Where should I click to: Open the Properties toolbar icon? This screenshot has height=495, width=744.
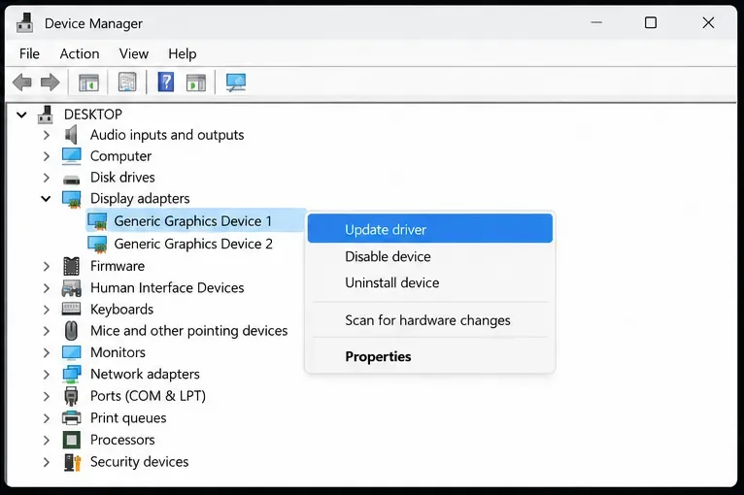pyautogui.click(x=126, y=82)
